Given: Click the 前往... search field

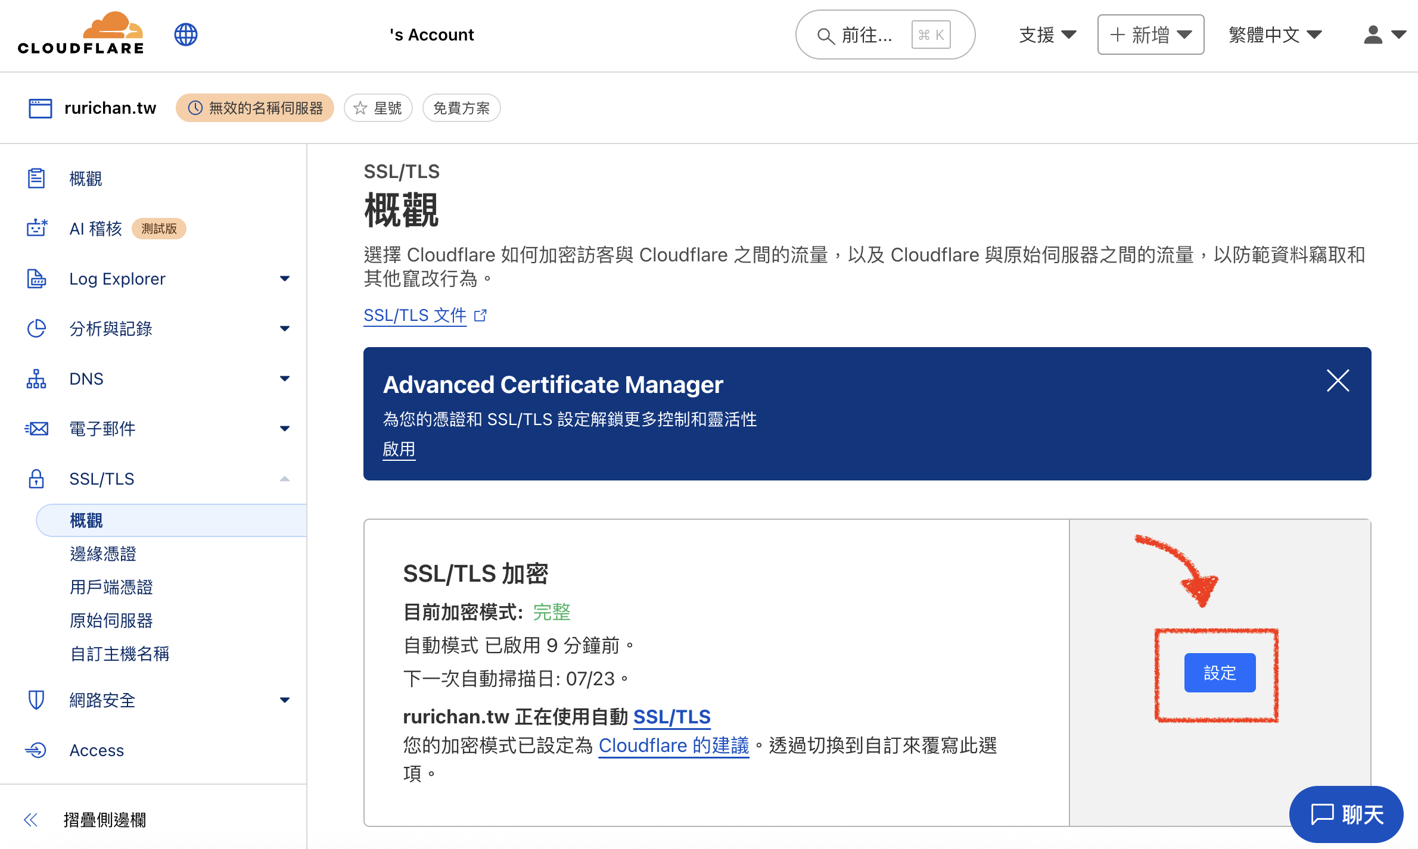Looking at the screenshot, I should pyautogui.click(x=885, y=35).
